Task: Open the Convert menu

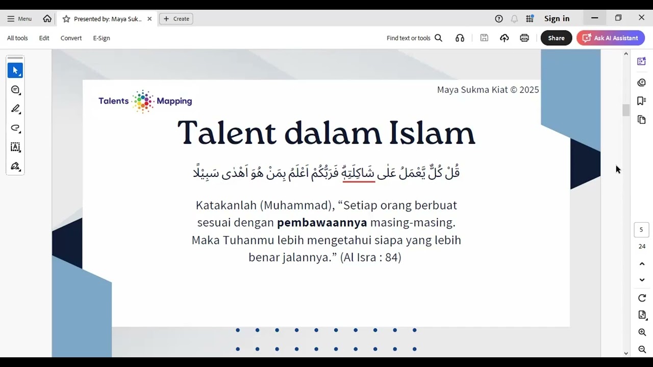Action: 71,38
